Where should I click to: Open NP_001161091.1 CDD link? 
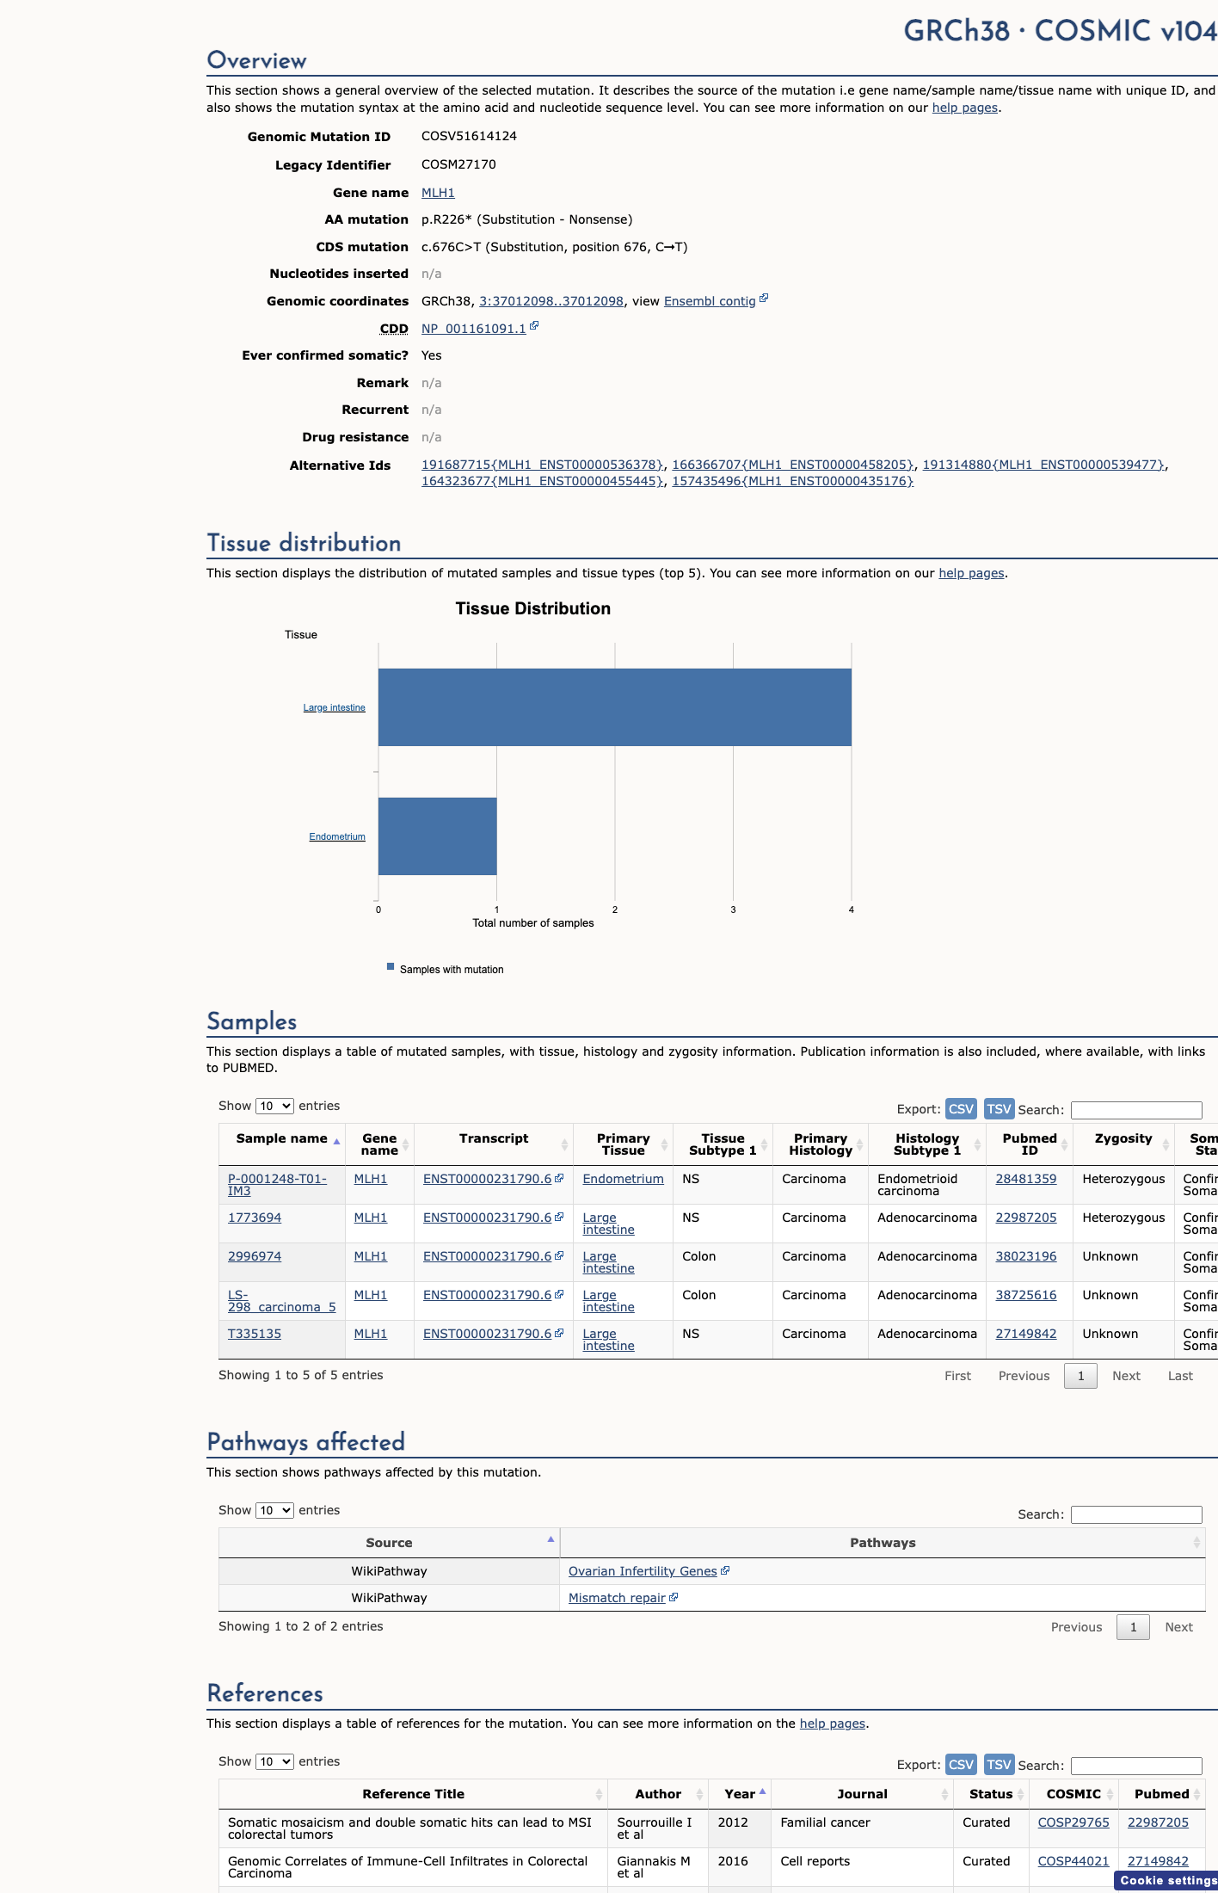473,329
